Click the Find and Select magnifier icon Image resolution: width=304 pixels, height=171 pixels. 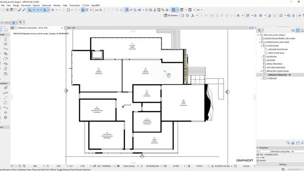click(101, 10)
